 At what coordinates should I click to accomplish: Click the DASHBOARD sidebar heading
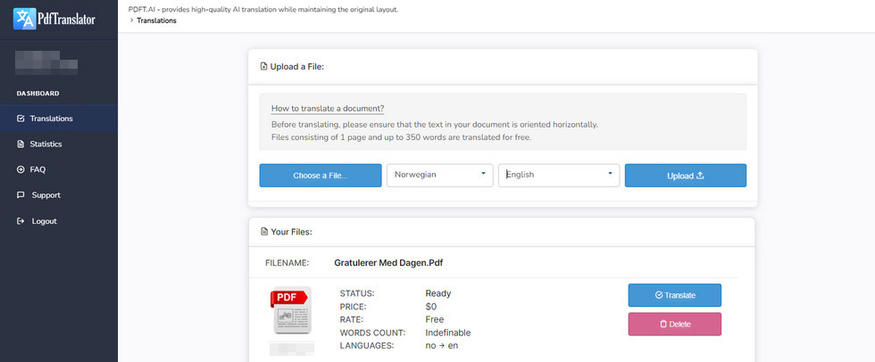37,94
